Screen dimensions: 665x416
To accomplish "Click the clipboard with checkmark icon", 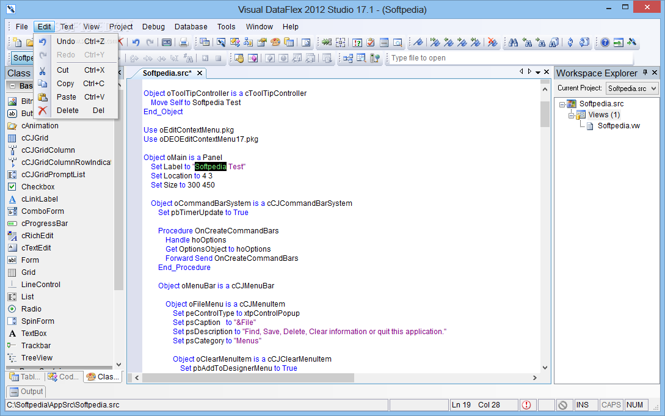I will point(371,42).
